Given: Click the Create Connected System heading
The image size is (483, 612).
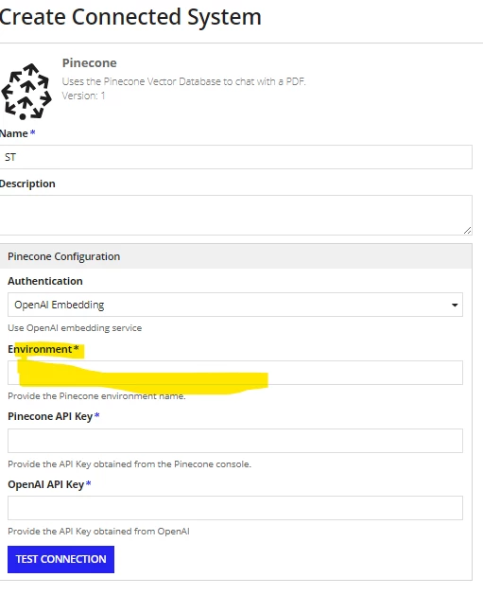Looking at the screenshot, I should point(130,17).
